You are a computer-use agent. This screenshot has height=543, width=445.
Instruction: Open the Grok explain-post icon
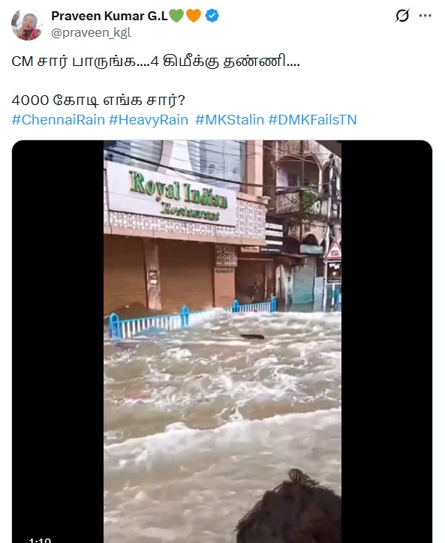[x=402, y=16]
